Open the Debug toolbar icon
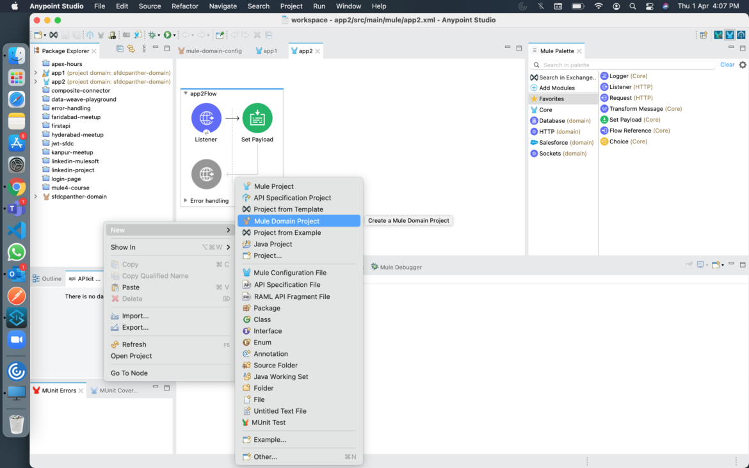The image size is (749, 468). [x=152, y=34]
